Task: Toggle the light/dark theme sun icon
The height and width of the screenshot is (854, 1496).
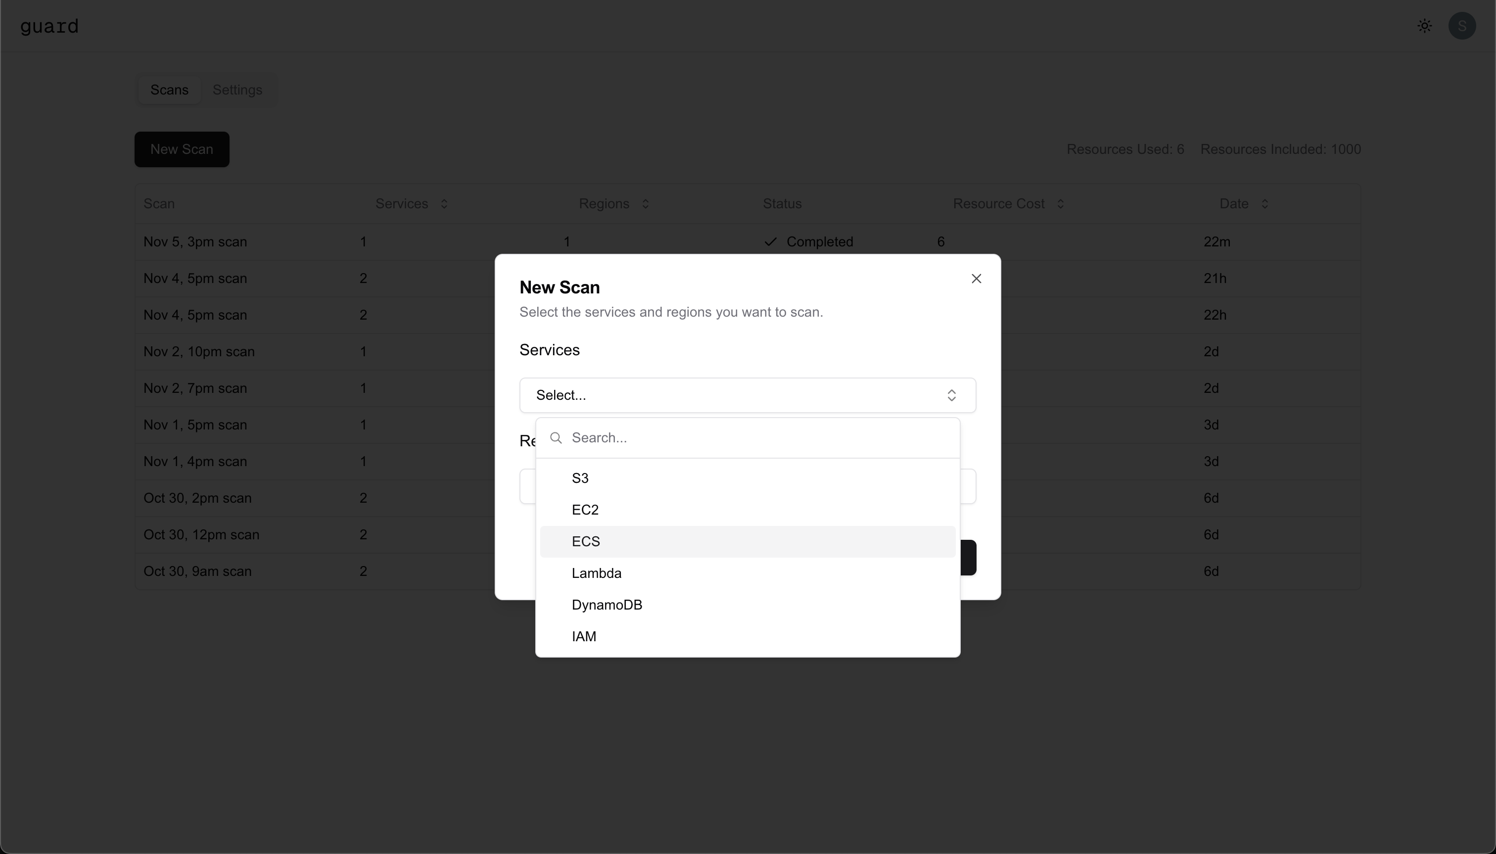Action: click(1424, 26)
